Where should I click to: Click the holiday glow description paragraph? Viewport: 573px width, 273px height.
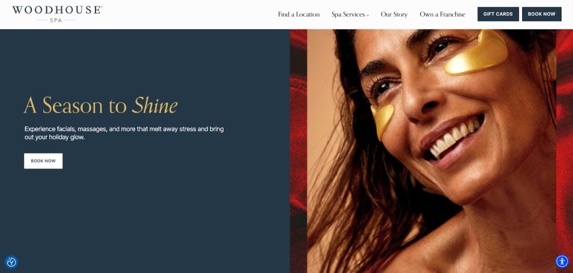[x=124, y=134]
